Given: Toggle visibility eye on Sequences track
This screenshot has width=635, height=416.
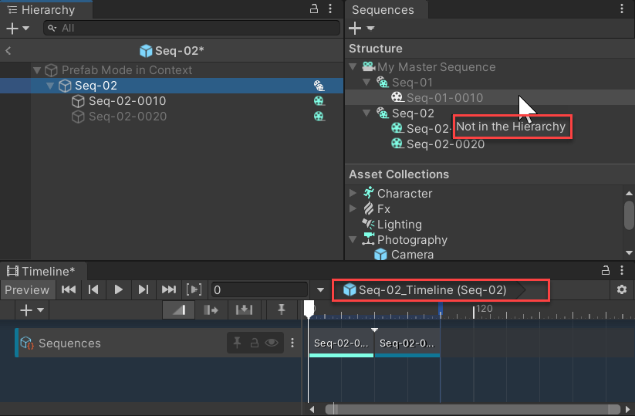Looking at the screenshot, I should point(271,343).
